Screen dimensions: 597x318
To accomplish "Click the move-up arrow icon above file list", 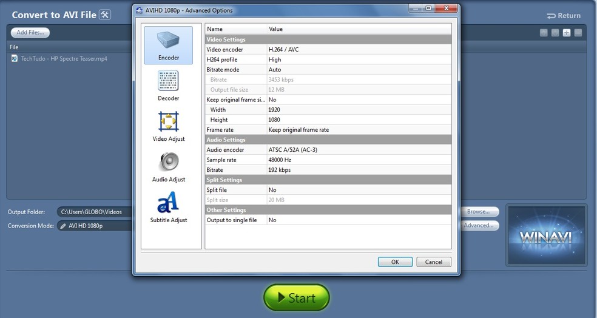I will 544,33.
